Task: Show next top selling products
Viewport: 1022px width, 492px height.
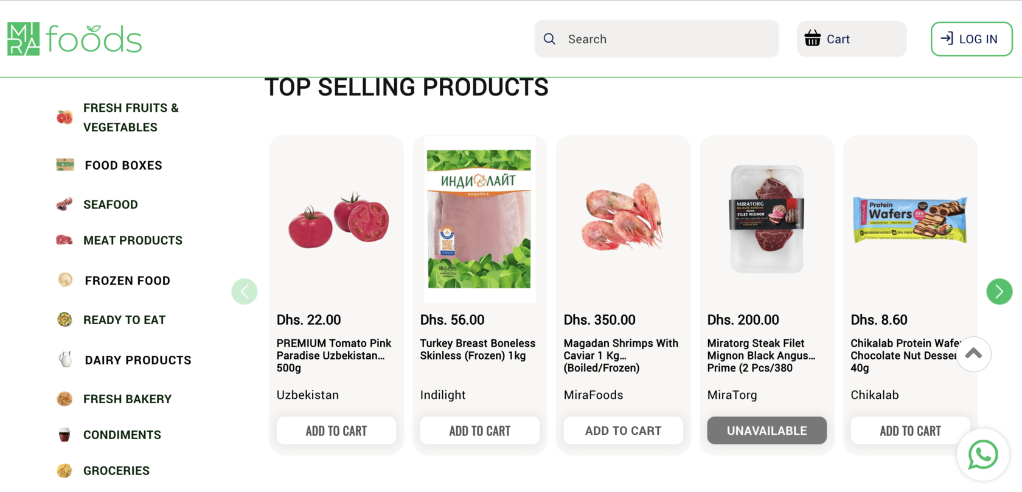Action: click(x=999, y=292)
